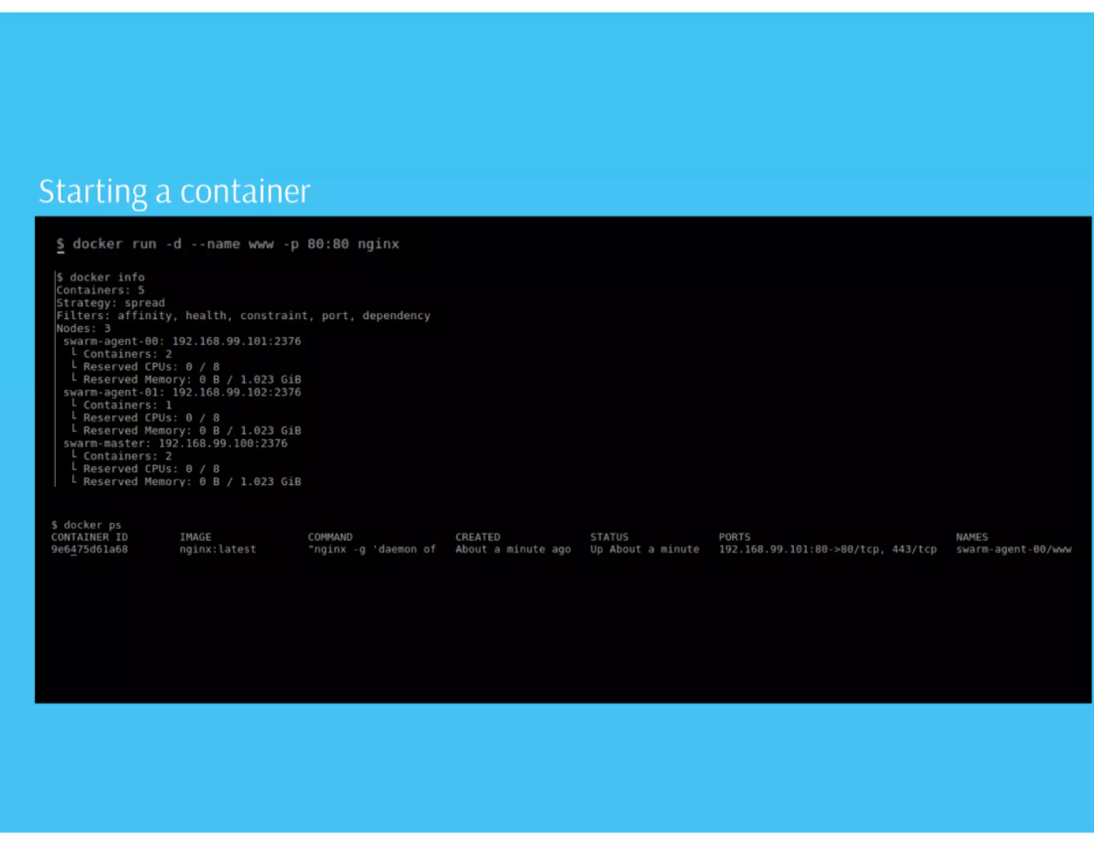This screenshot has width=1094, height=845.
Task: Click the '$ docker info' command text
Action: tap(100, 277)
